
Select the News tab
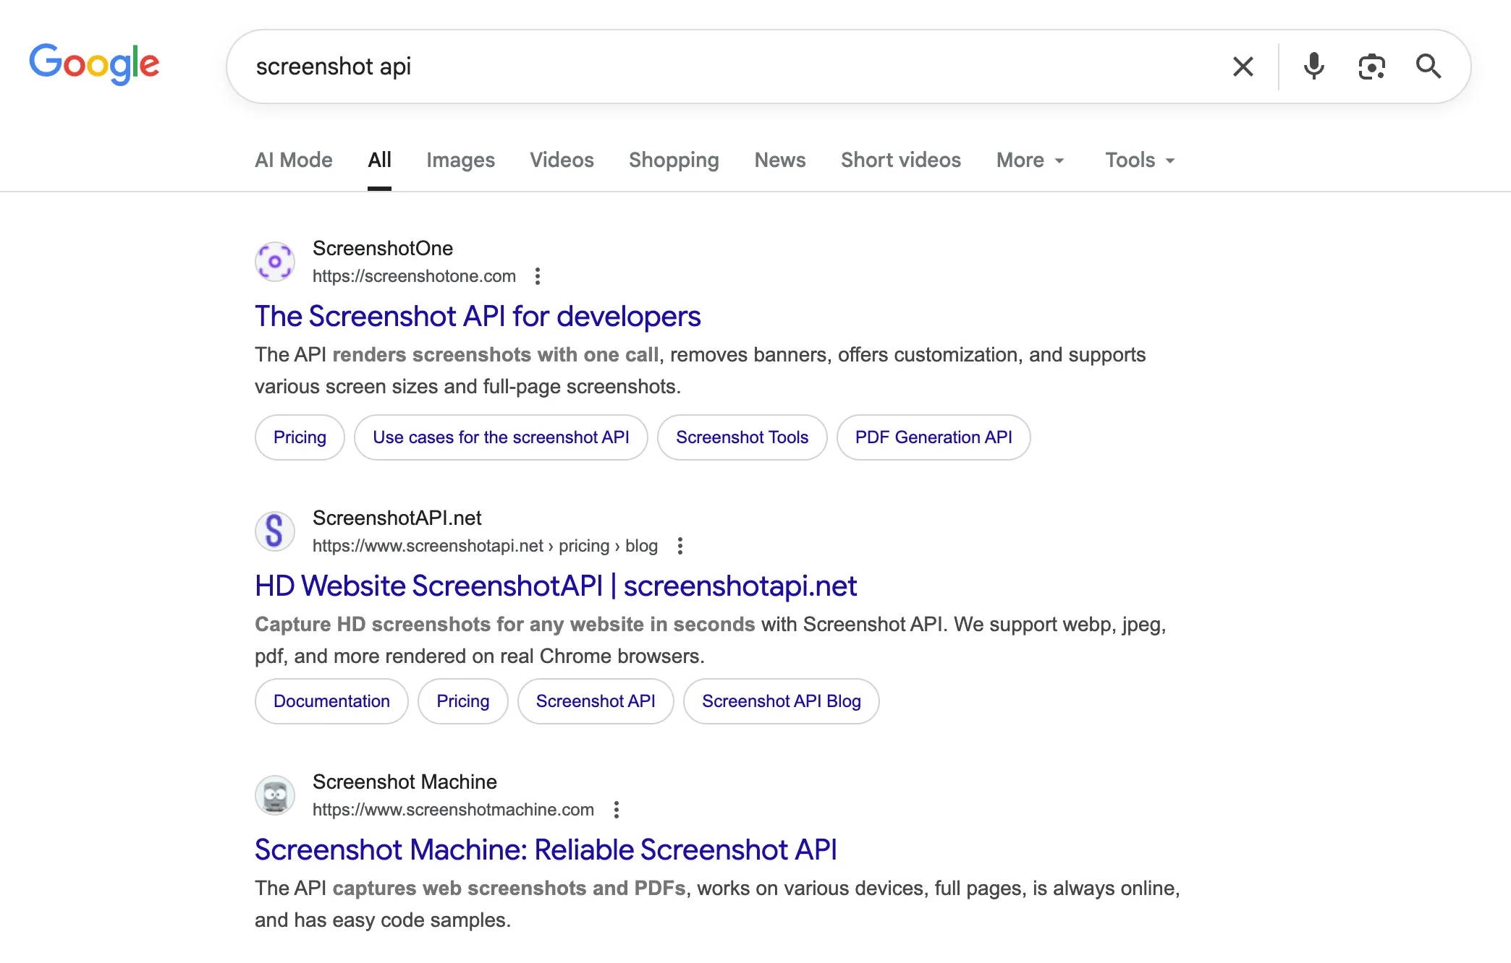point(779,160)
